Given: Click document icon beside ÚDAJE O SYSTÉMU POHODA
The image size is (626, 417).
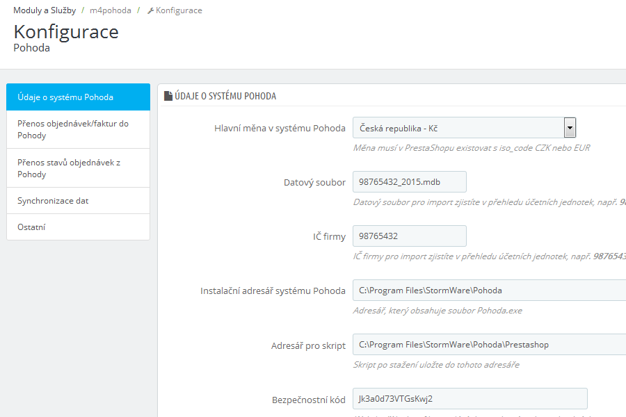Looking at the screenshot, I should 168,96.
